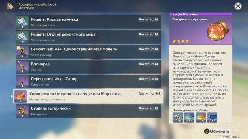Open the row Рецепт: Огонёк ремонтного мека

[88, 37]
